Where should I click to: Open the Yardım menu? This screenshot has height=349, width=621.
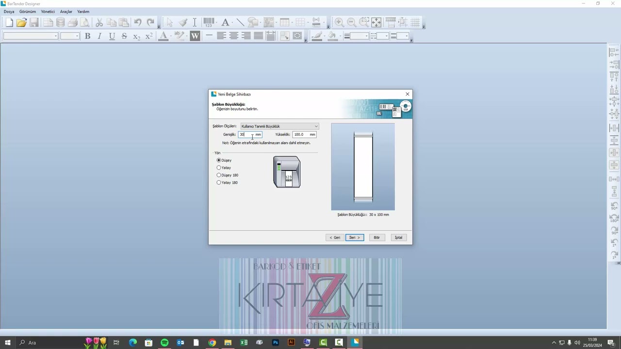click(83, 12)
